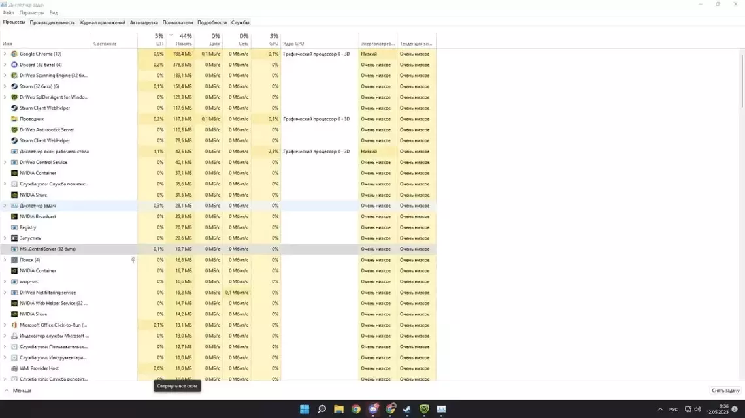745x418 pixels.
Task: Sort by the ЦП column header
Action: pos(151,39)
